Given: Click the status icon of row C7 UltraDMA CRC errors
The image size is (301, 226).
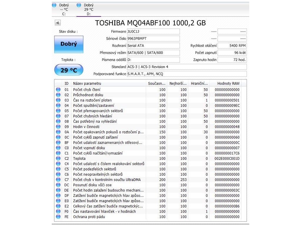Looking at the screenshot, I should (x=58, y=180).
